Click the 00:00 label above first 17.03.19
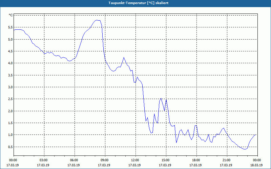The height and width of the screenshot is (169, 271). 14,160
